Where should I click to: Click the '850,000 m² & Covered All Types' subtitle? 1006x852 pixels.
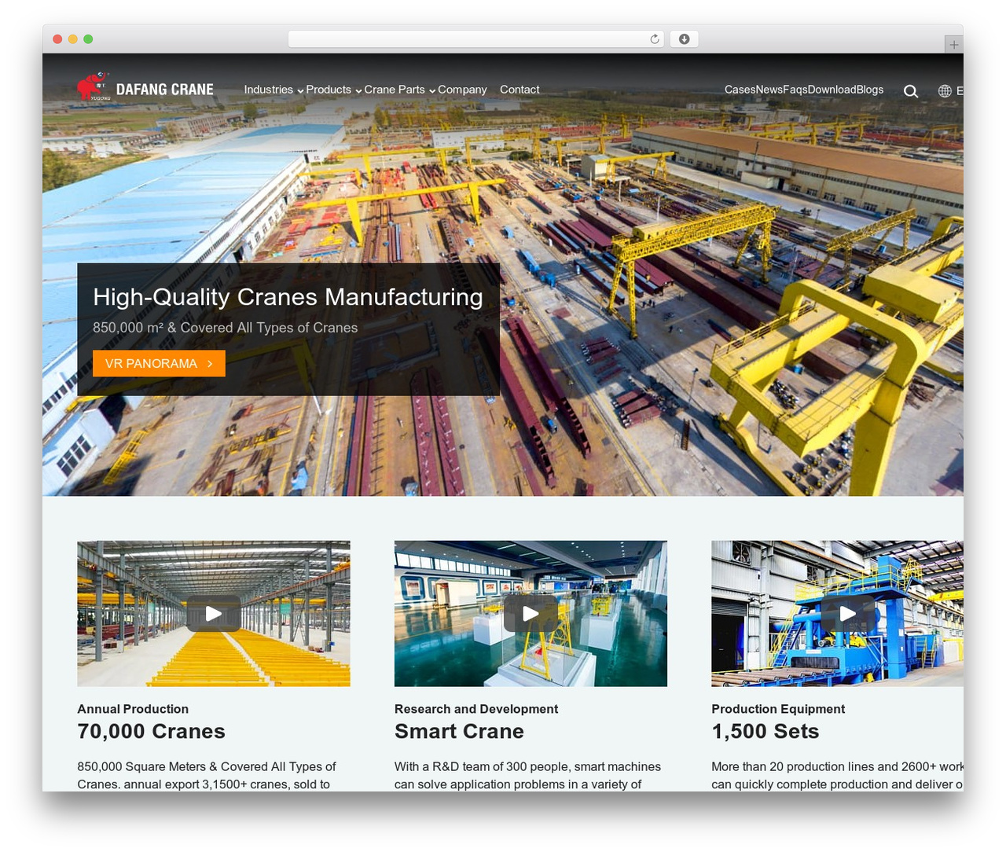click(226, 328)
